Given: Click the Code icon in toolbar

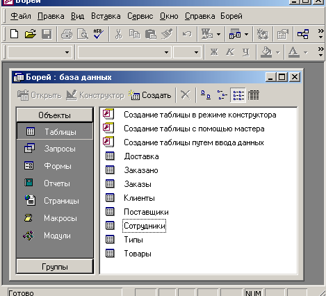Looking at the screenshot, I should (263, 34).
